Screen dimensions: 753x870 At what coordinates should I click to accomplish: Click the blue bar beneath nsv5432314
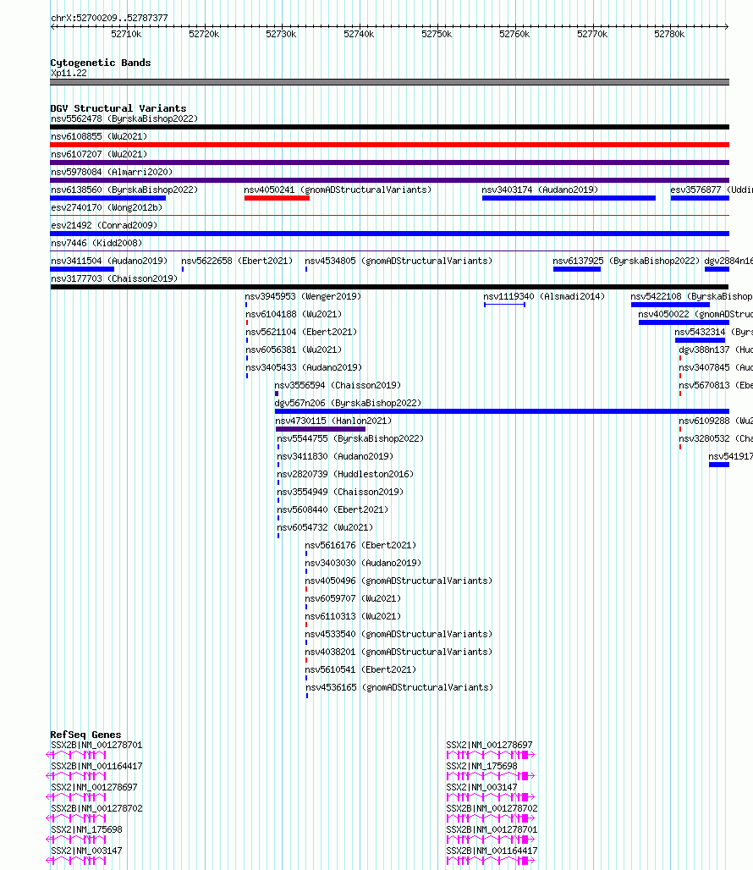coord(700,340)
